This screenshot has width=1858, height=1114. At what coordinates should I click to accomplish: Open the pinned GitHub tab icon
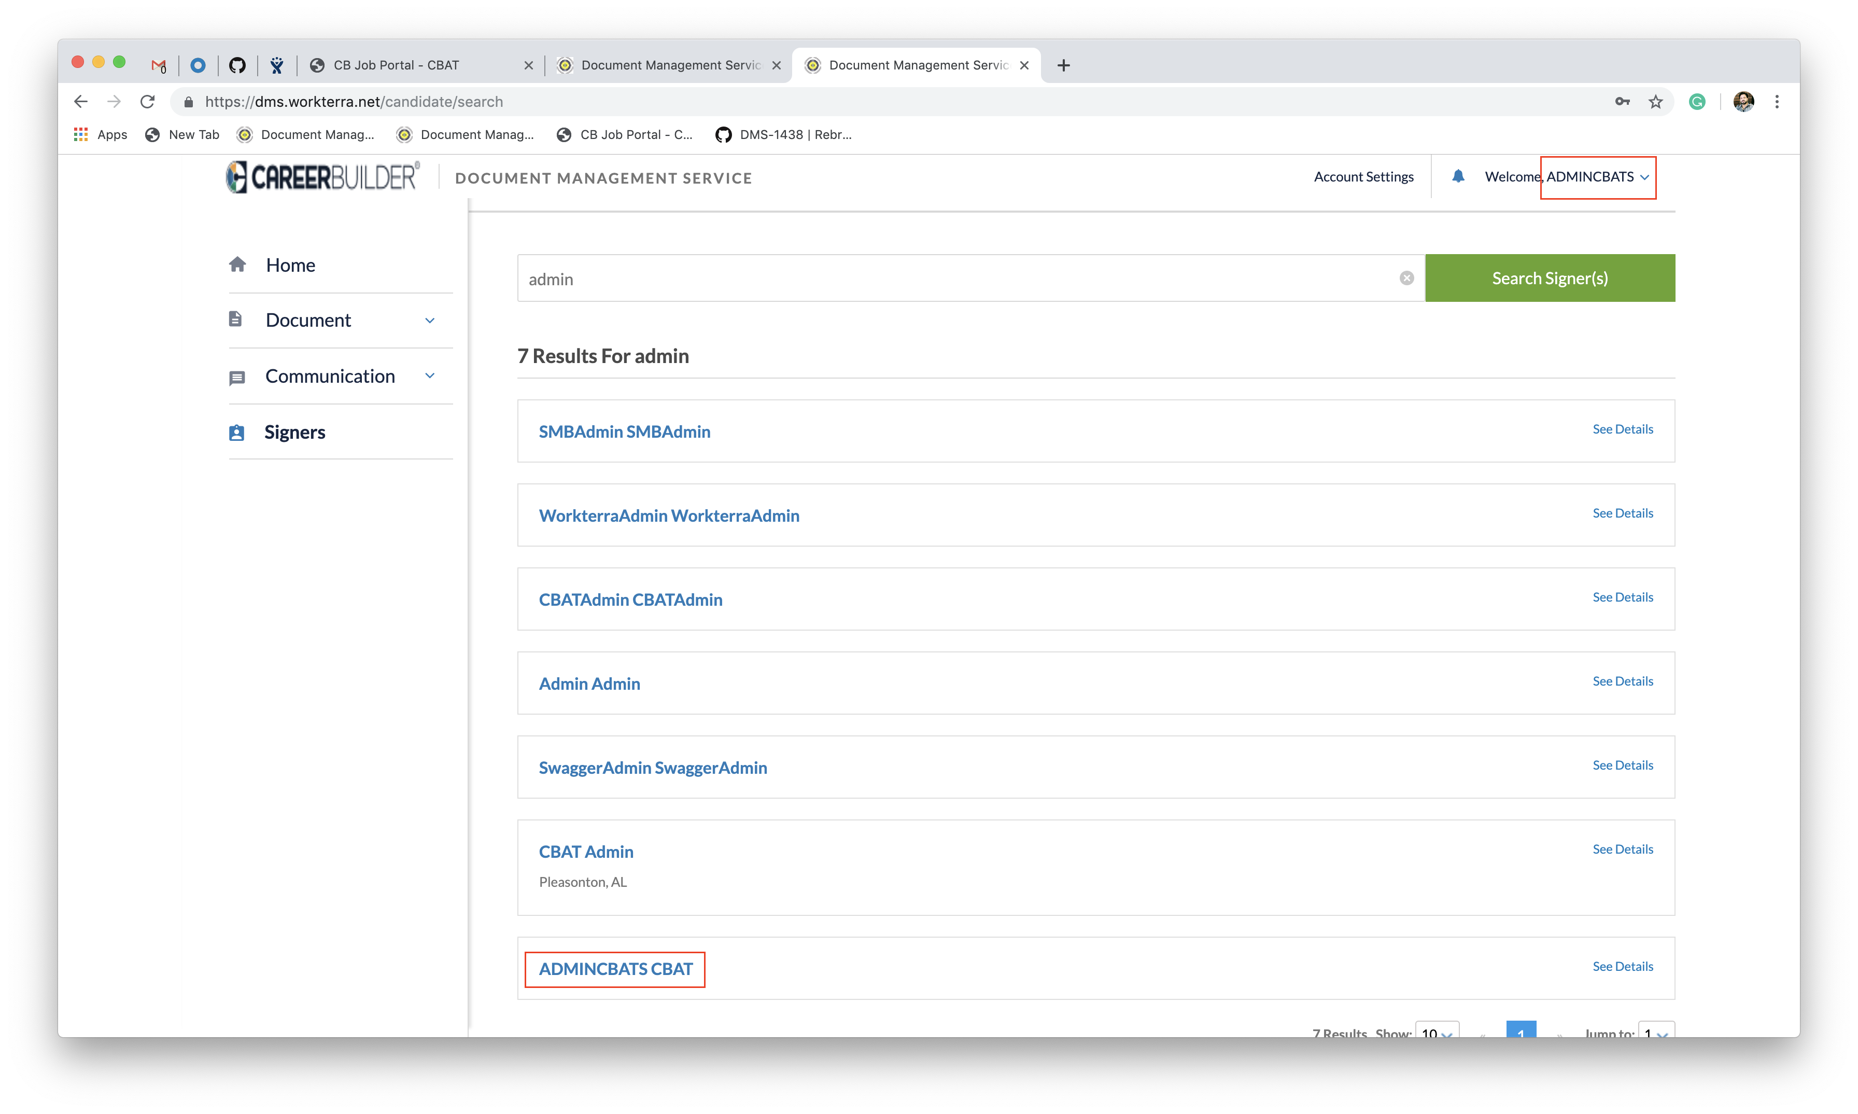click(237, 65)
